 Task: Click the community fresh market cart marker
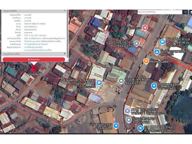[154, 86]
